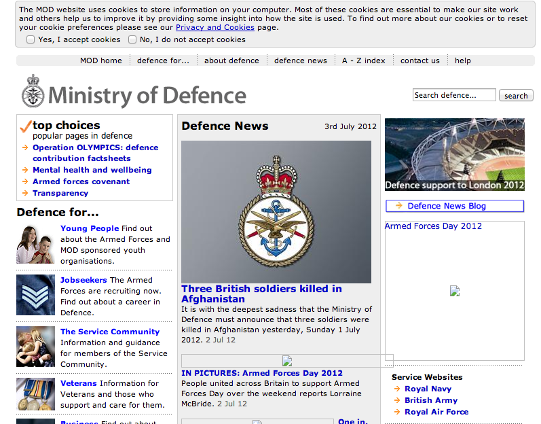Focus the 'Search defence...' input field
The image size is (541, 424).
[454, 95]
